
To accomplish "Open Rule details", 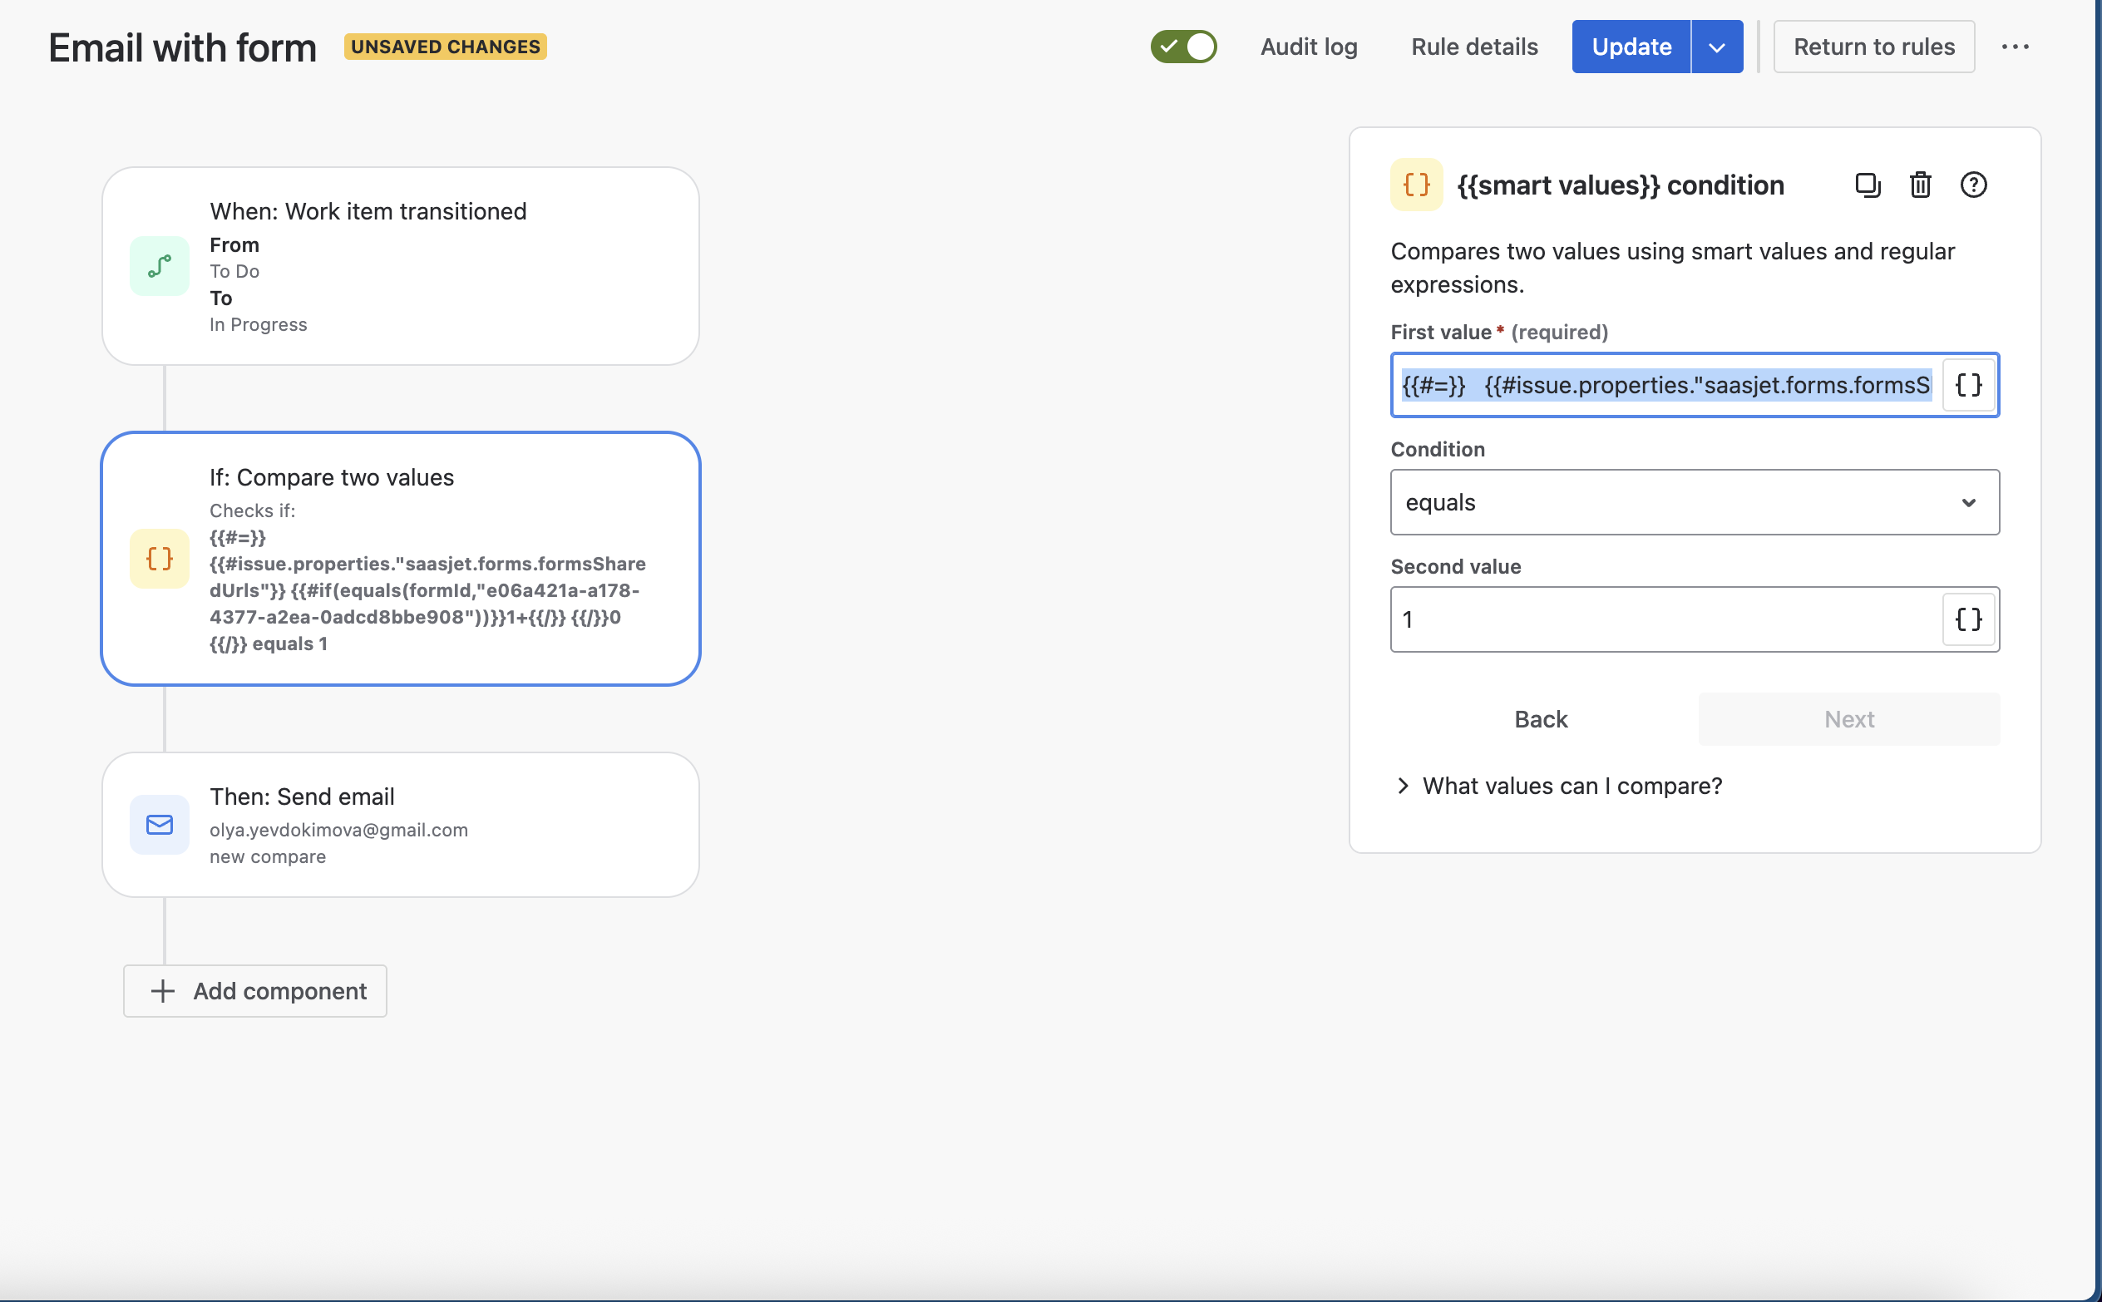I will point(1473,47).
